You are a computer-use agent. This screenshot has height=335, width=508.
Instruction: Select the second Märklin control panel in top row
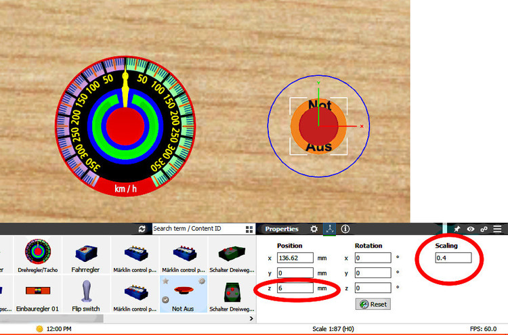tap(184, 255)
